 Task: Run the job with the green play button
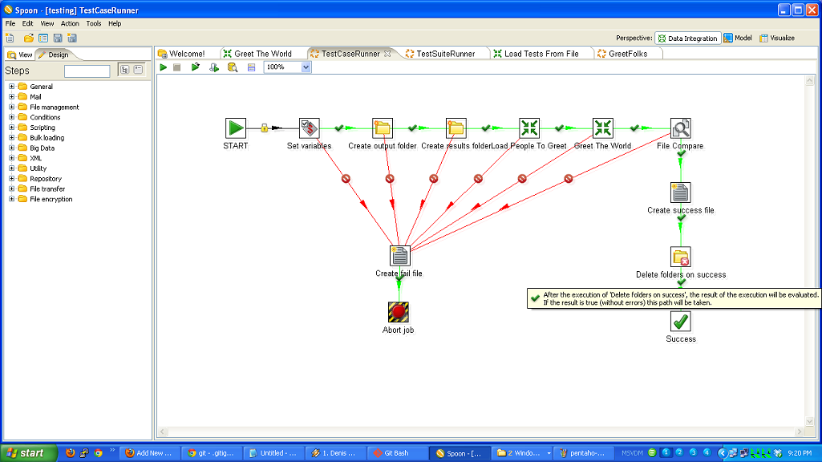click(x=163, y=67)
